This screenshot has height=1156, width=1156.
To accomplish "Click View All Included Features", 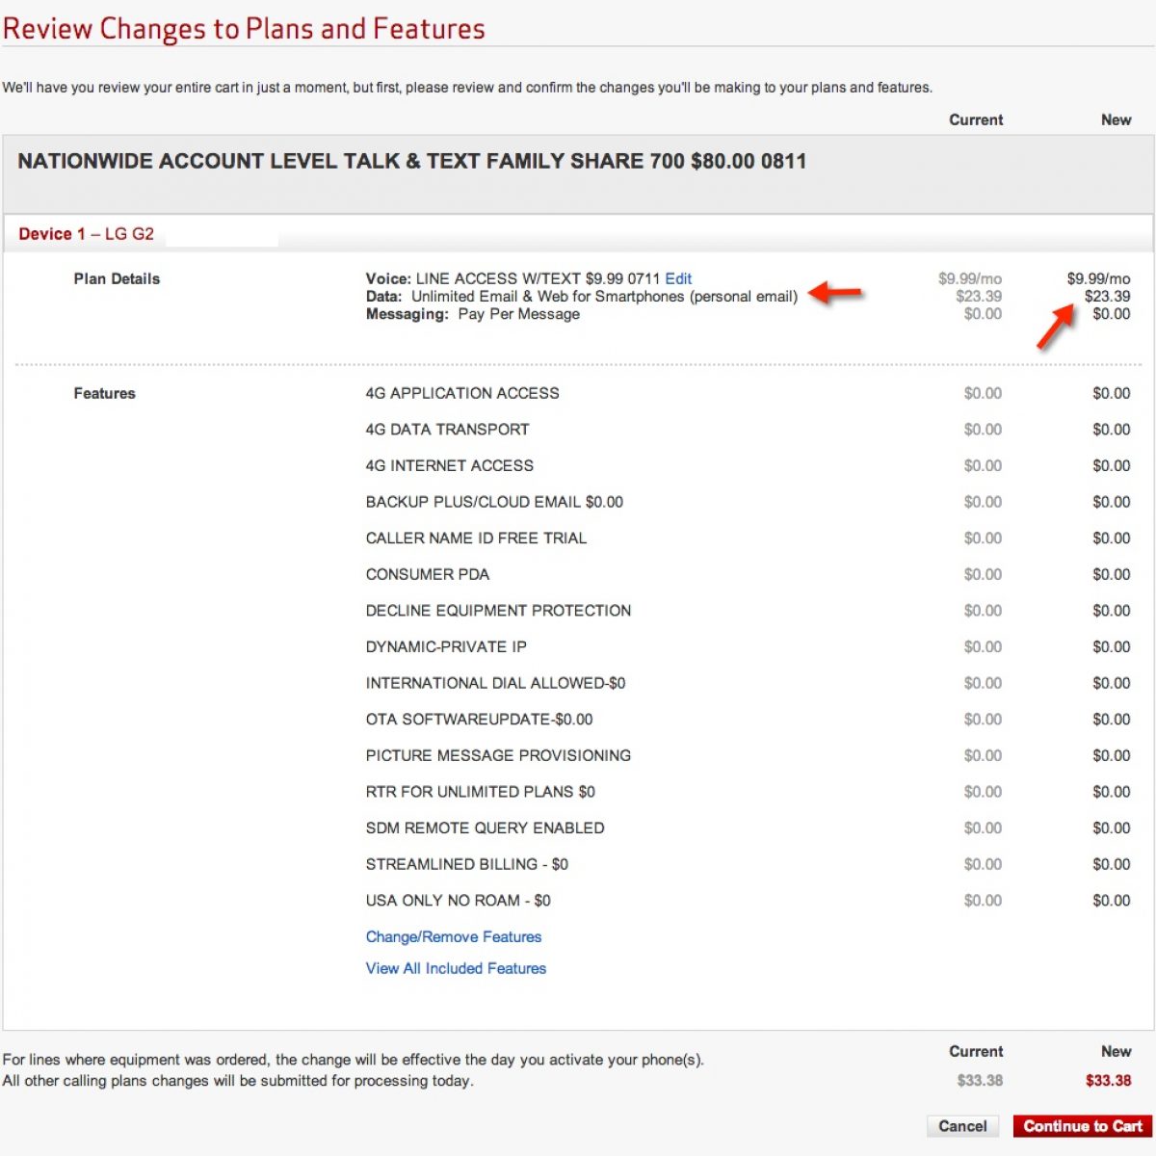I will coord(456,968).
